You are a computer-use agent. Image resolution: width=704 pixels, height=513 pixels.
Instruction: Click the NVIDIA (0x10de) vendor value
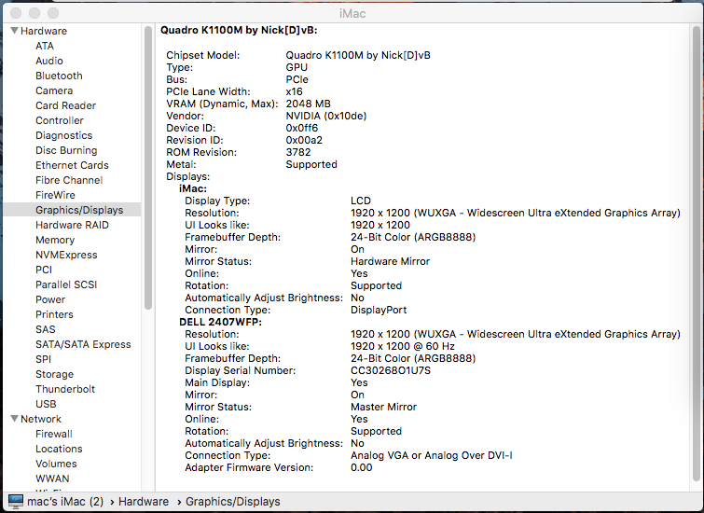[x=326, y=116]
